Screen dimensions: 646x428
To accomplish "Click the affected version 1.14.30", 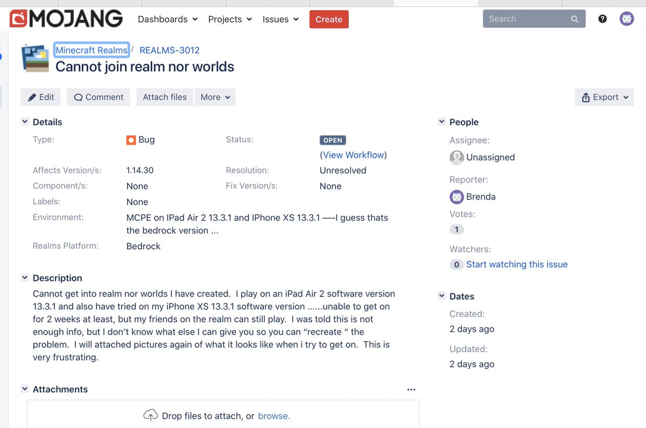I will pyautogui.click(x=140, y=170).
